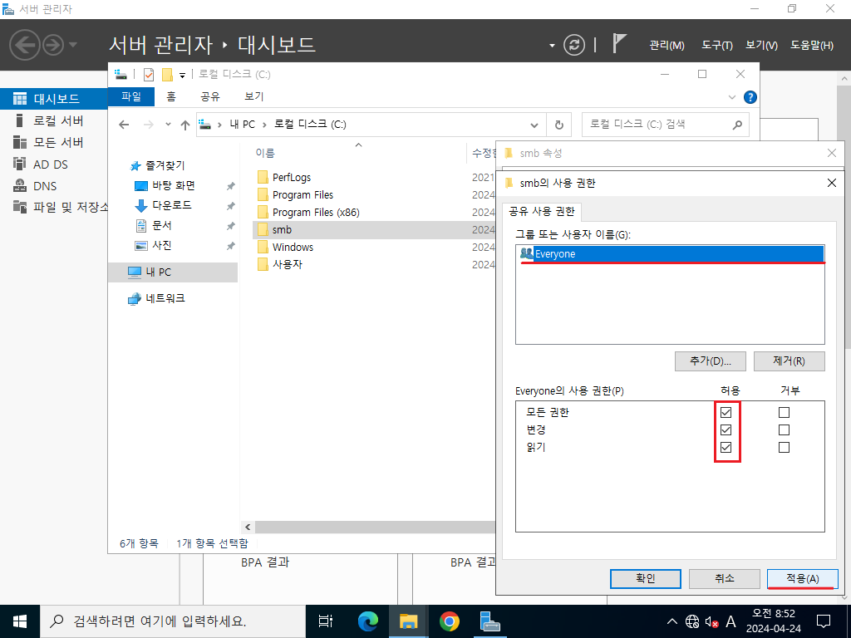Open recent locations dropdown in Explorer

(168, 125)
